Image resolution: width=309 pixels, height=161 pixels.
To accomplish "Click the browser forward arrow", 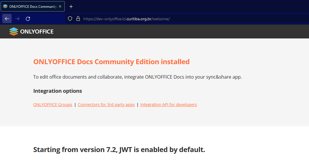I will pos(17,18).
